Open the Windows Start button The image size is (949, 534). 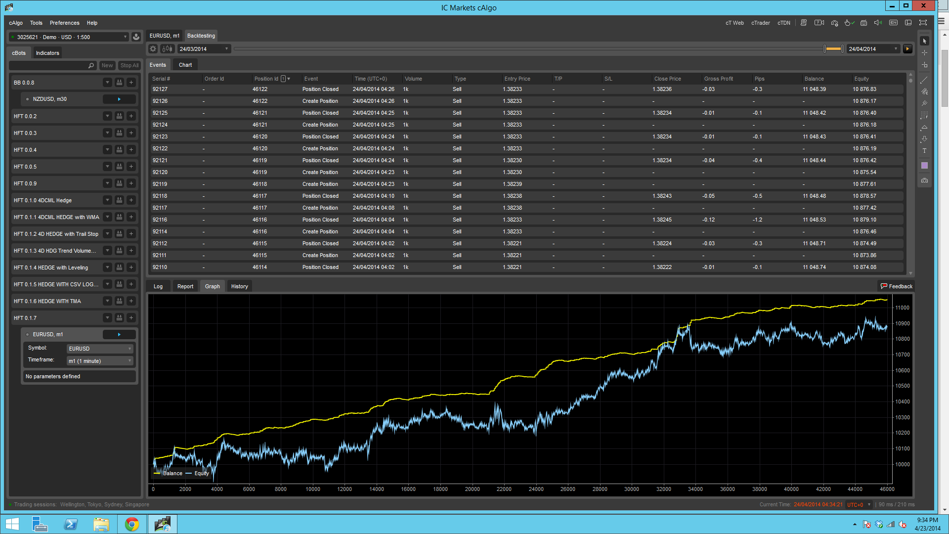coord(12,524)
